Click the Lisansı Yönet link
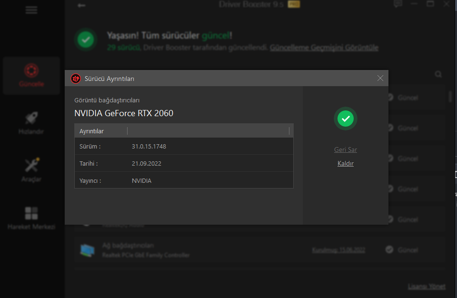Screen dimensions: 457x298 [427, 287]
